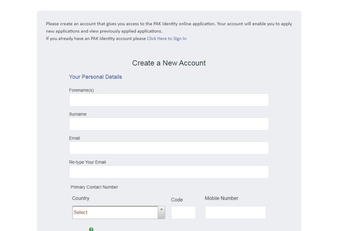Click inside the Email input field

[169, 148]
